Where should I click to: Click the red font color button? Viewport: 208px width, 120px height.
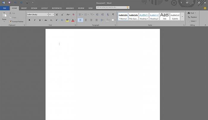coord(73,20)
